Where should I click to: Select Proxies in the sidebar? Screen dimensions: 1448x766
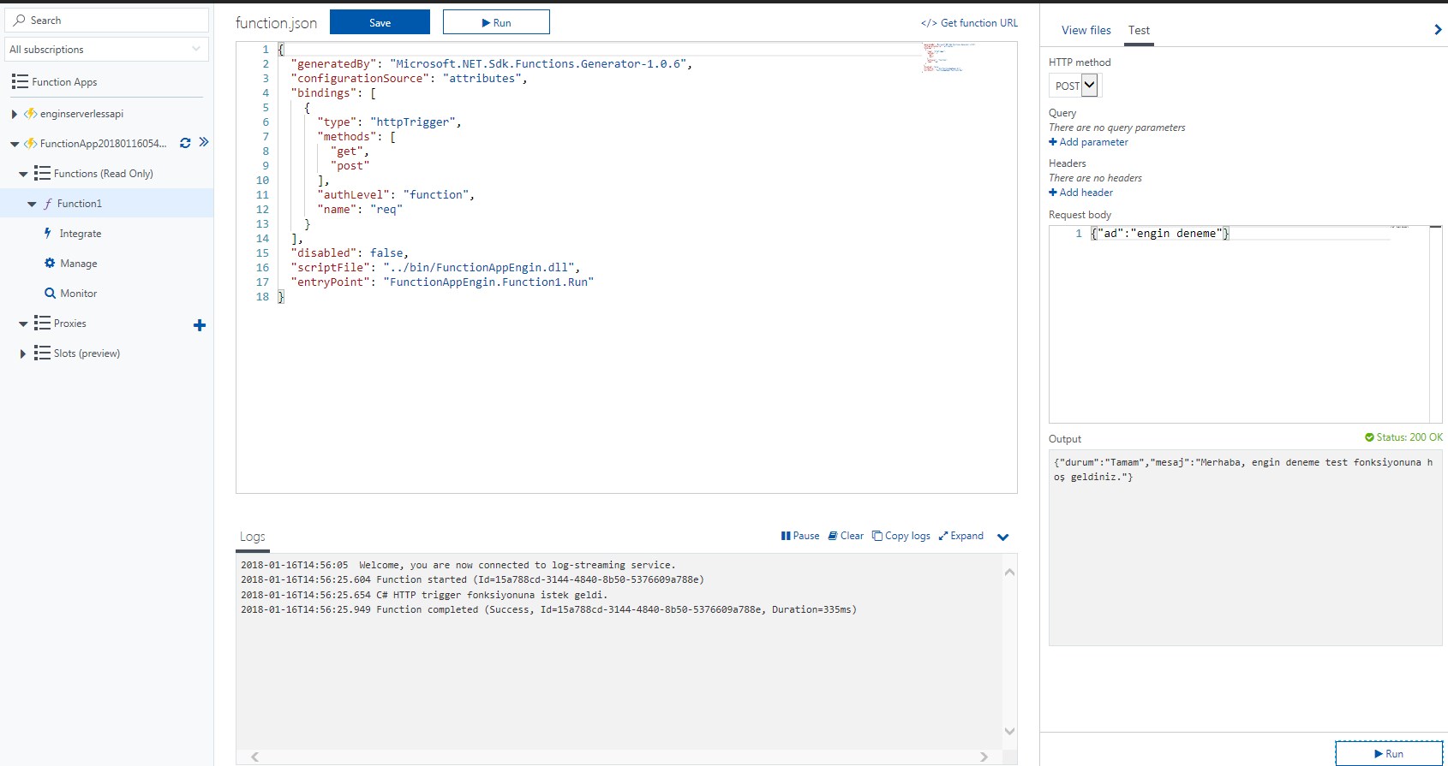coord(69,323)
